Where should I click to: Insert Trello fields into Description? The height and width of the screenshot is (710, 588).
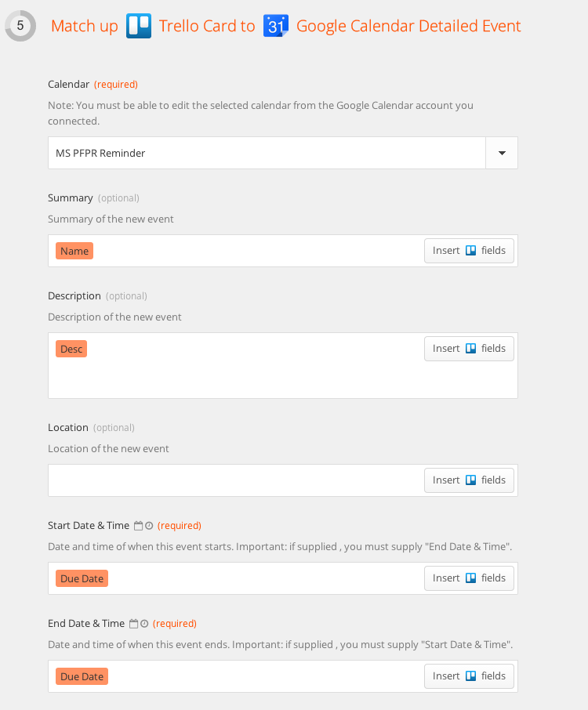pos(469,349)
